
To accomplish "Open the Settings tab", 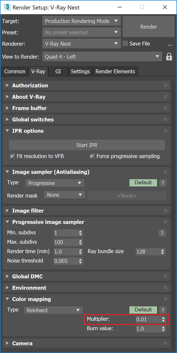I will tap(80, 72).
